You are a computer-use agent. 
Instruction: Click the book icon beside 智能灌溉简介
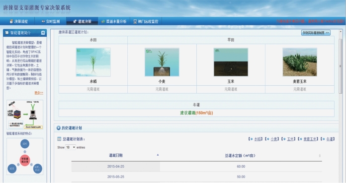(7, 33)
